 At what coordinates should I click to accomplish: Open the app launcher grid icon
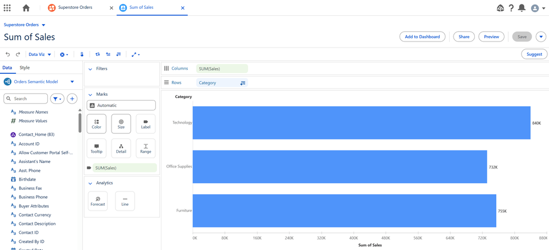pyautogui.click(x=7, y=8)
